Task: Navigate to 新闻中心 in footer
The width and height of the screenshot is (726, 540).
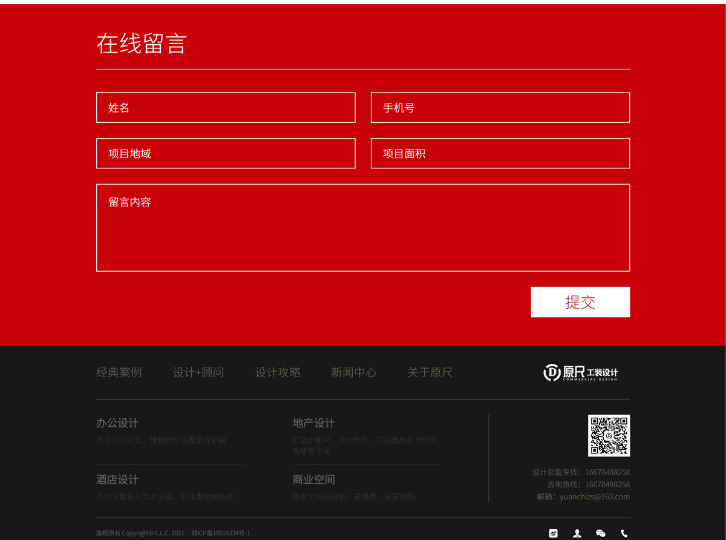Action: tap(353, 372)
